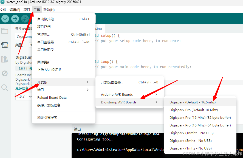The height and width of the screenshot is (158, 243).
Task: Open 开发板管理器... from submenu
Action: click(129, 82)
